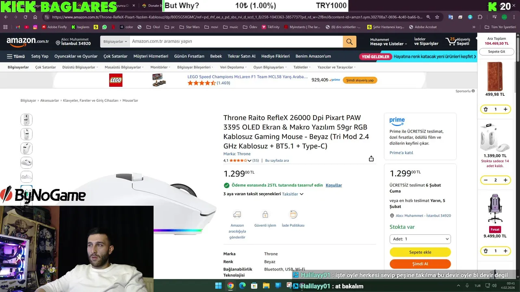Click the share icon near product title
Image resolution: width=520 pixels, height=292 pixels.
point(371,159)
